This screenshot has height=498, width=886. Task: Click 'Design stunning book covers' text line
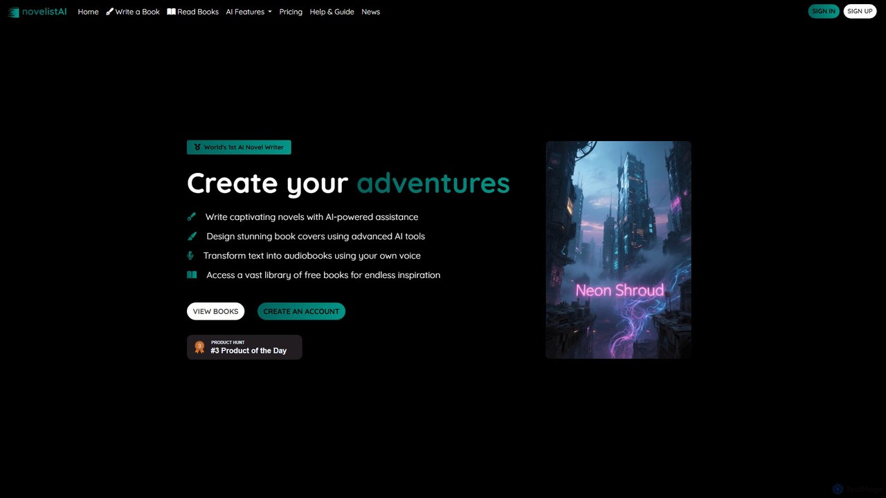(316, 236)
